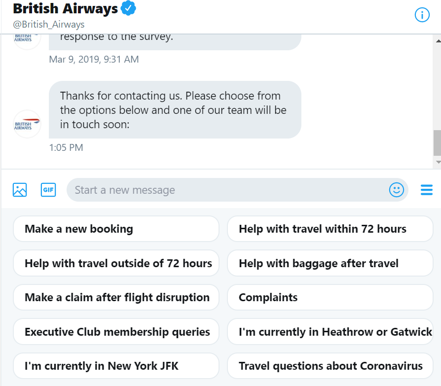Image resolution: width=441 pixels, height=386 pixels.
Task: Select Make a claim after flight disruption
Action: pos(116,297)
